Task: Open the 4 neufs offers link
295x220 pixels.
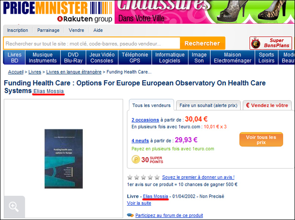Action: point(140,141)
